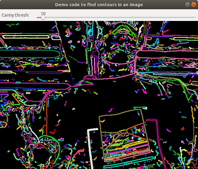Click the contour image display

pos(99,95)
